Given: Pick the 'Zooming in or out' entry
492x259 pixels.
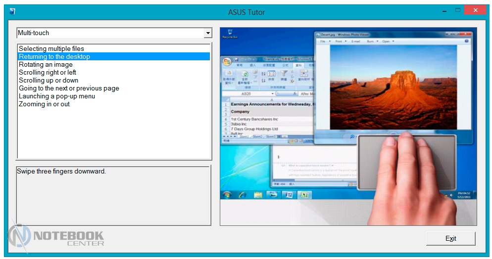Looking at the screenshot, I should point(44,104).
